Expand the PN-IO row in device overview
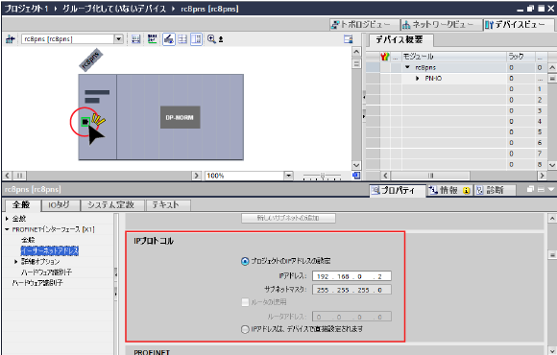The width and height of the screenshot is (557, 355). (x=418, y=79)
